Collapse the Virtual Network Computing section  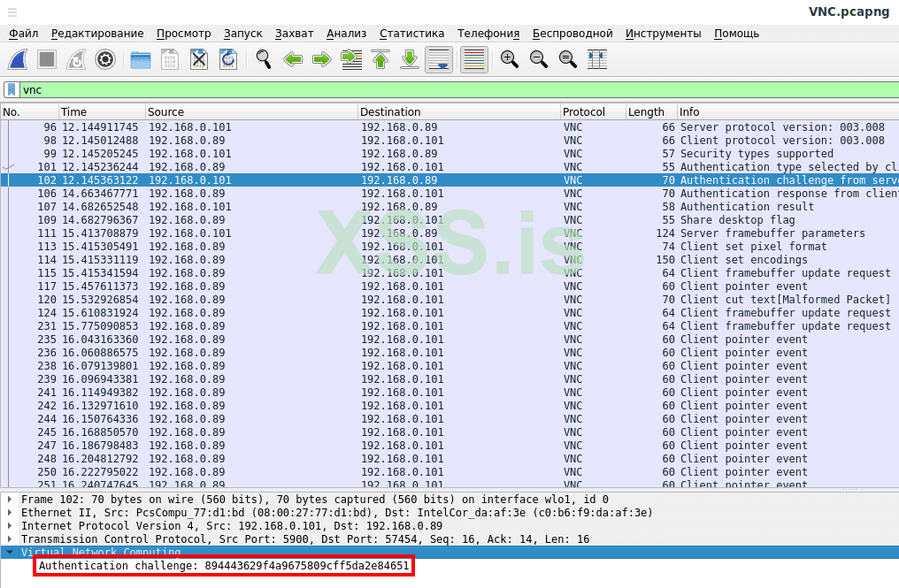(x=10, y=552)
